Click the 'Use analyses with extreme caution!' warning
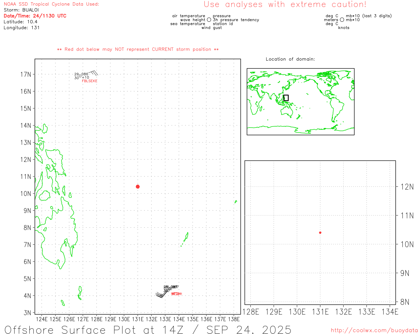 (x=285, y=5)
